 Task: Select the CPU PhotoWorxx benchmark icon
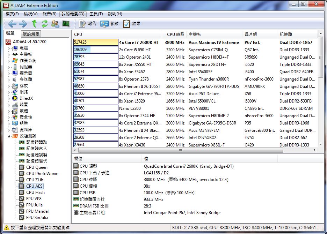pos(21,173)
